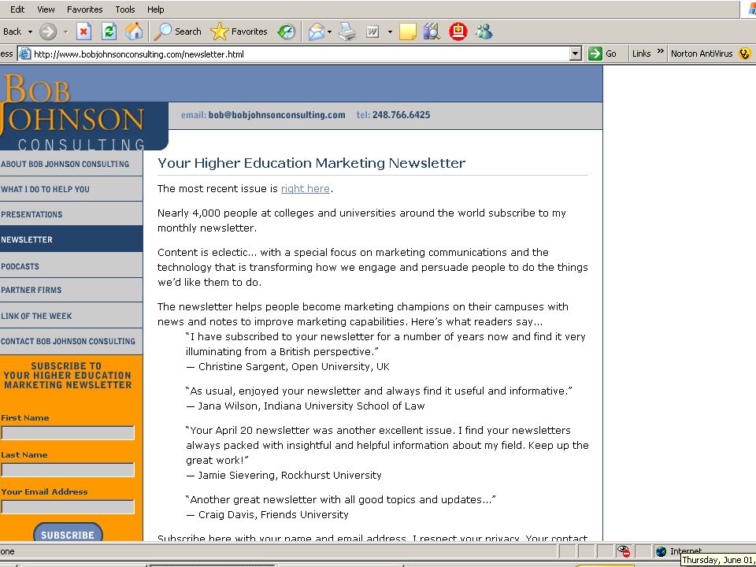756x567 pixels.
Task: Click the Norton AntiVirus yellow icon
Action: click(x=745, y=54)
